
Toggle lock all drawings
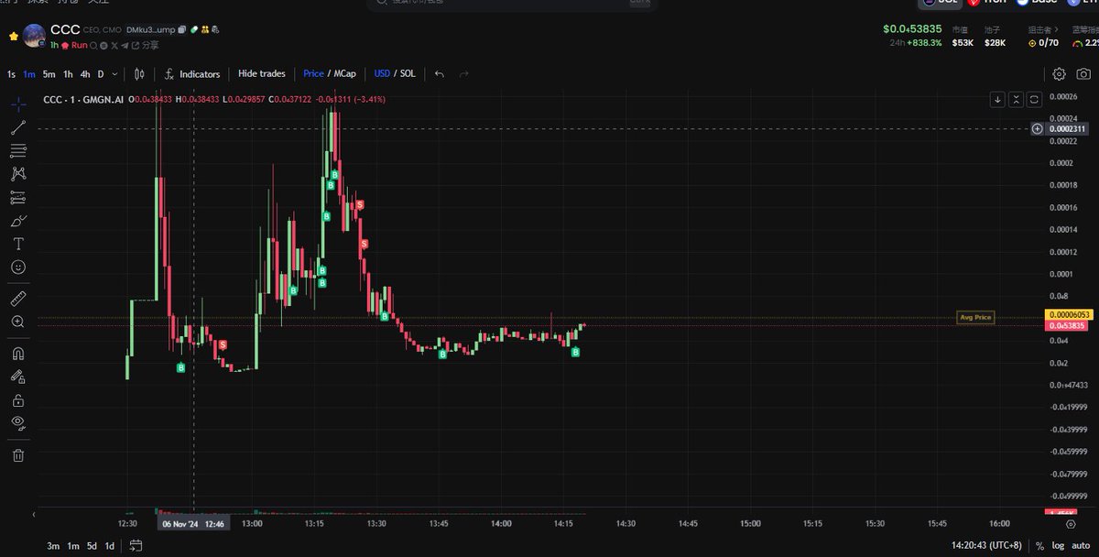click(18, 400)
